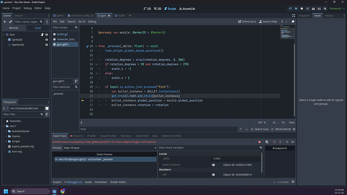Switch to the 3D workspace
Screen dimensions: 347x195
coord(157,9)
